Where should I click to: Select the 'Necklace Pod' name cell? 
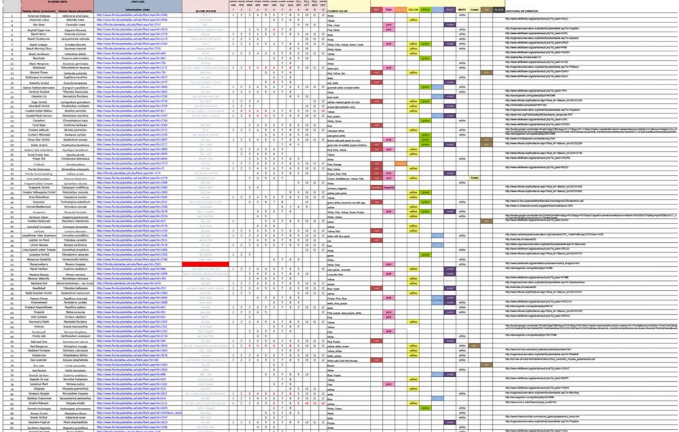coord(40,283)
